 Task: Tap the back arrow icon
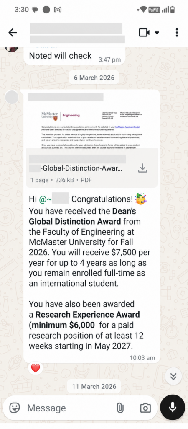13,33
